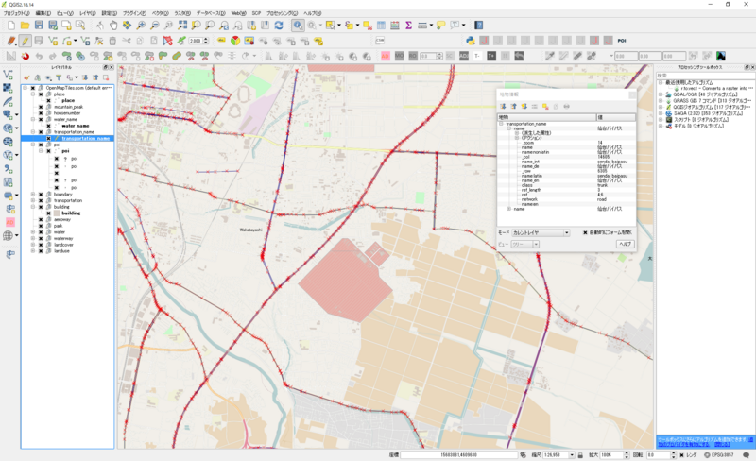Toggle visibility of mountain_peak layer
This screenshot has height=461, width=756.
[x=41, y=107]
